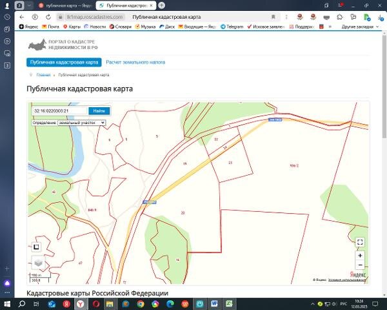Open Outlook from the taskbar

[x=52, y=304]
